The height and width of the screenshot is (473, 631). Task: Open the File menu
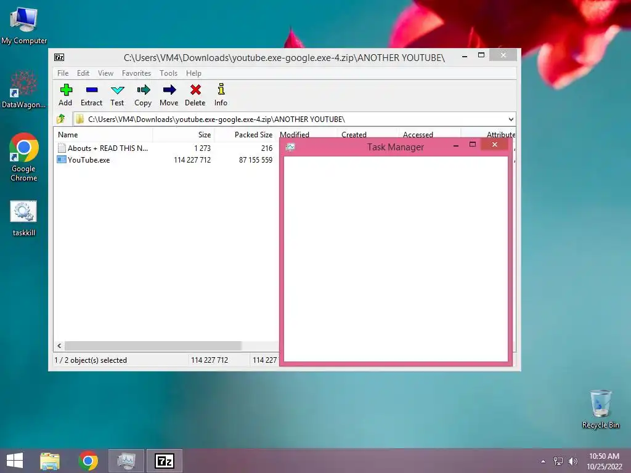[x=63, y=73]
